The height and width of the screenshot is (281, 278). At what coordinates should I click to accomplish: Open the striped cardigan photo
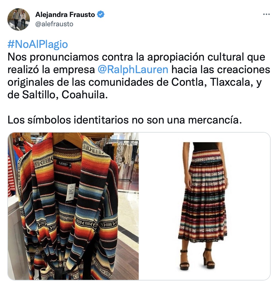(x=73, y=206)
